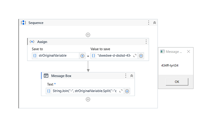This screenshot has height=122, width=202.
Task: Open the Message Box options menu
Action: 126,76
